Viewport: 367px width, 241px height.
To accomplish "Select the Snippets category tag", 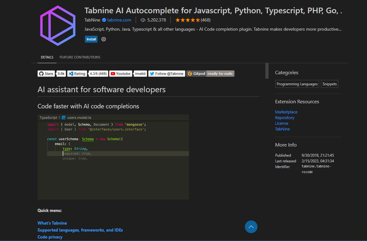I will pyautogui.click(x=329, y=84).
